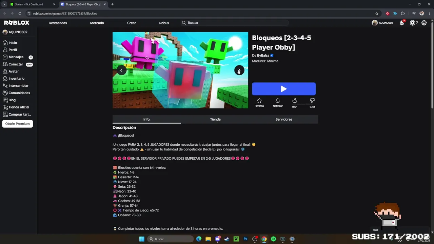
Task: Open Intercambiar in the sidebar
Action: [x=16, y=85]
